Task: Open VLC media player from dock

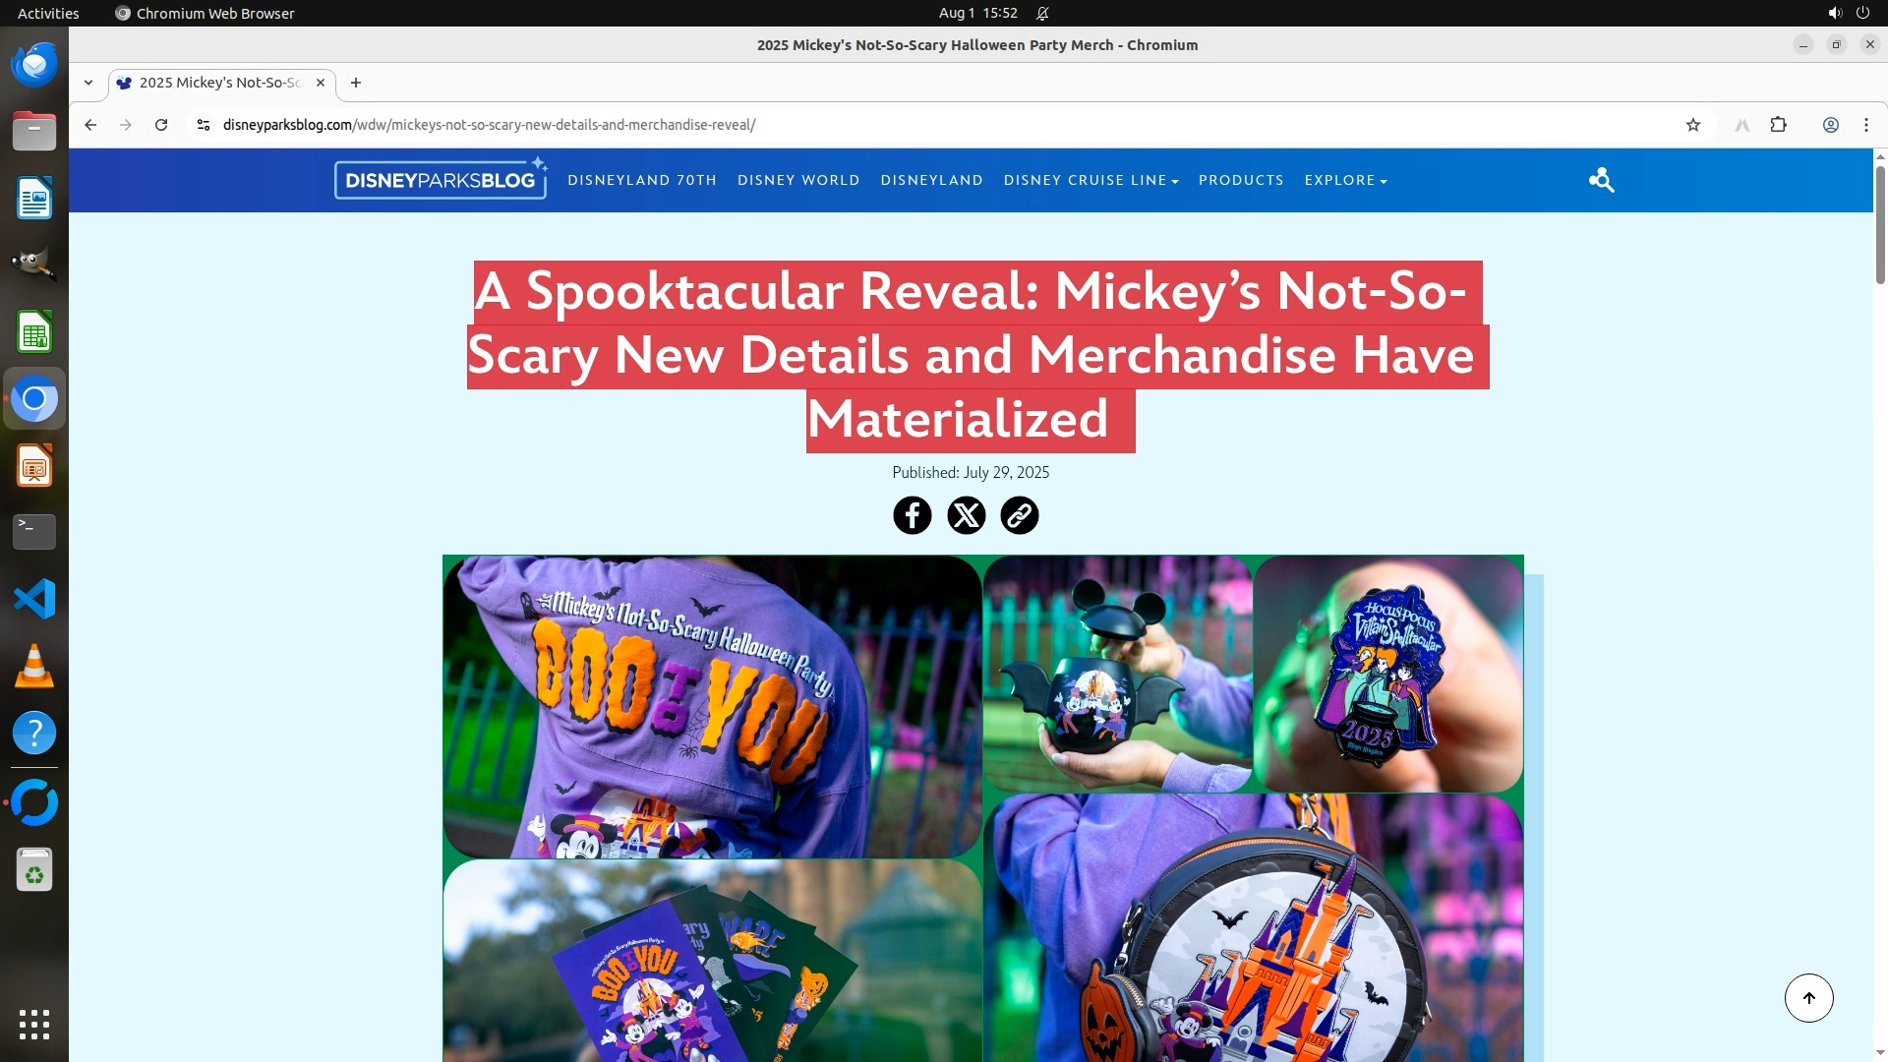Action: tap(34, 666)
